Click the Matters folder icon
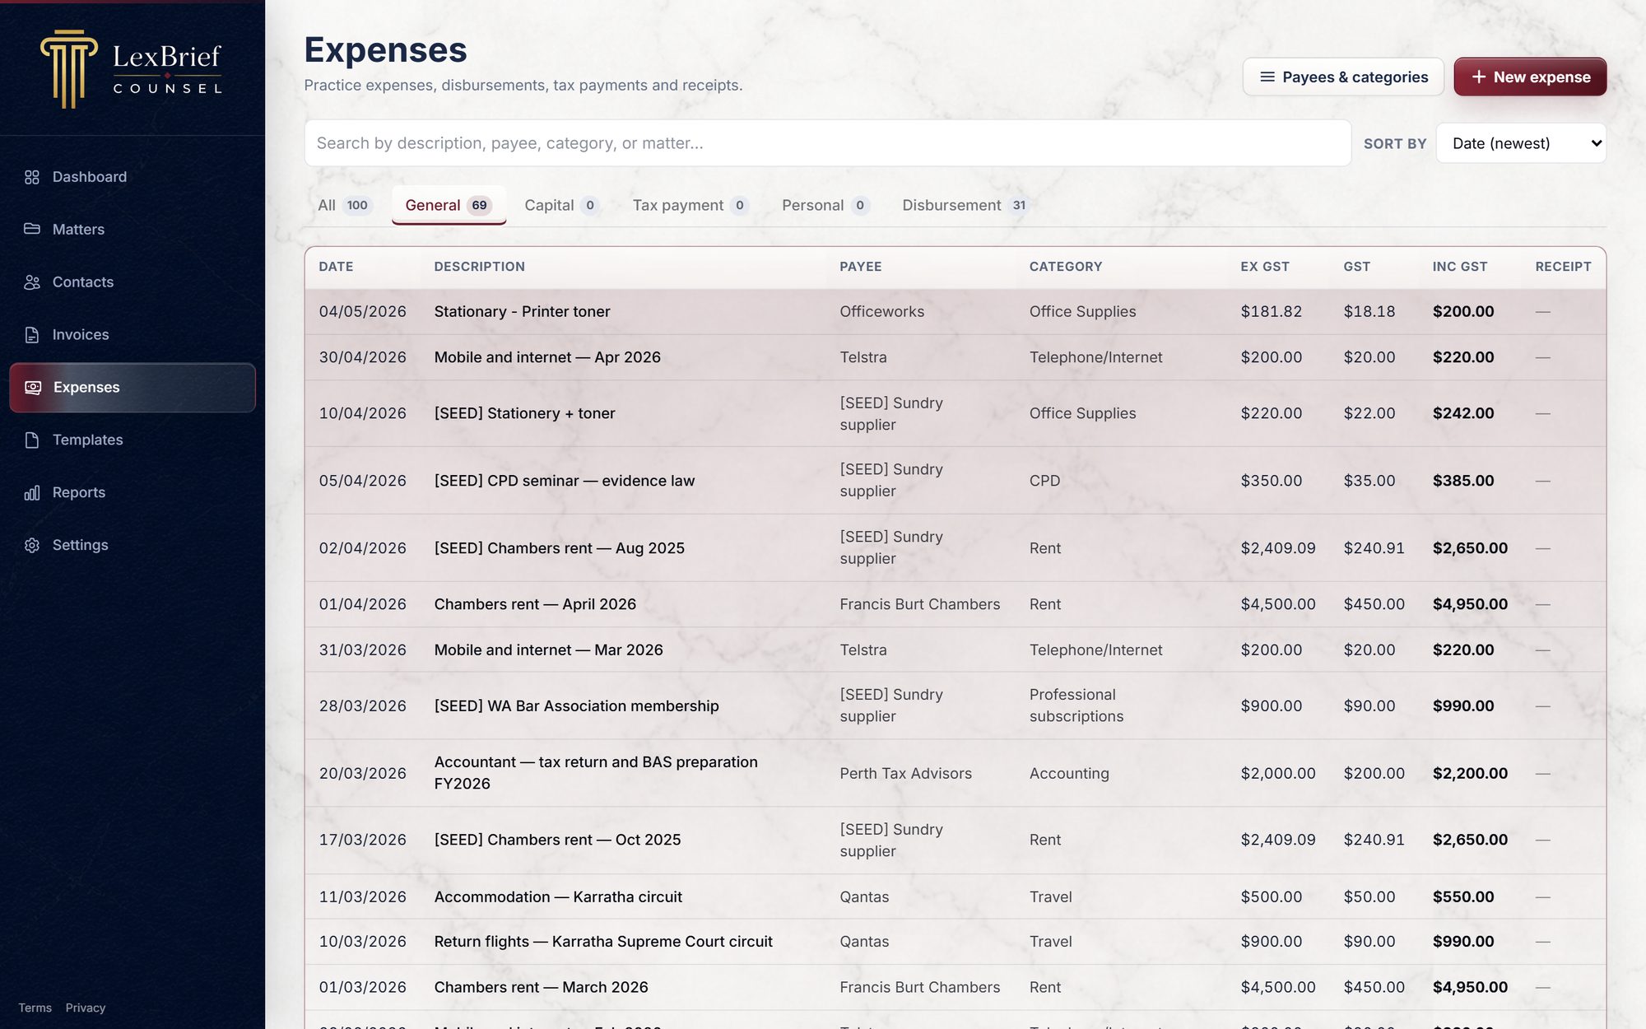 [x=32, y=229]
